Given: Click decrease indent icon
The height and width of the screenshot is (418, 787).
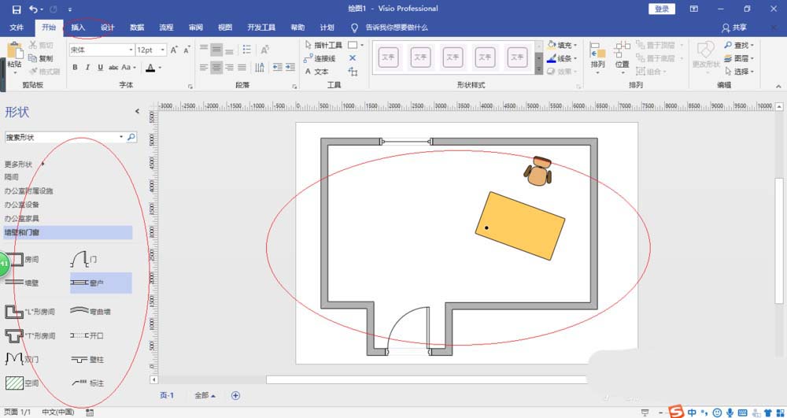Looking at the screenshot, I should pos(277,67).
